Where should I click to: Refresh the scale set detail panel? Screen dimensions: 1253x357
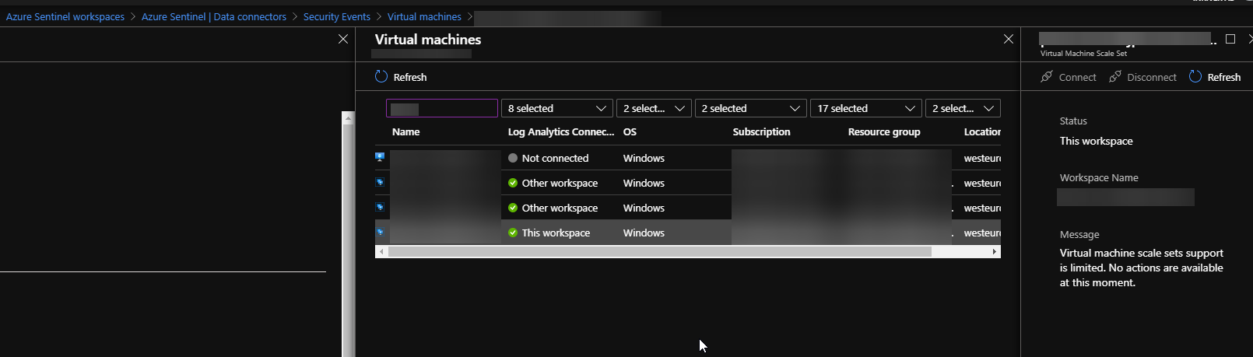(1215, 77)
